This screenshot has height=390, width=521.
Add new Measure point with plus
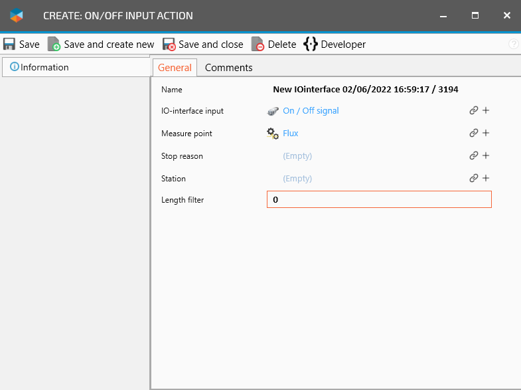tap(486, 134)
